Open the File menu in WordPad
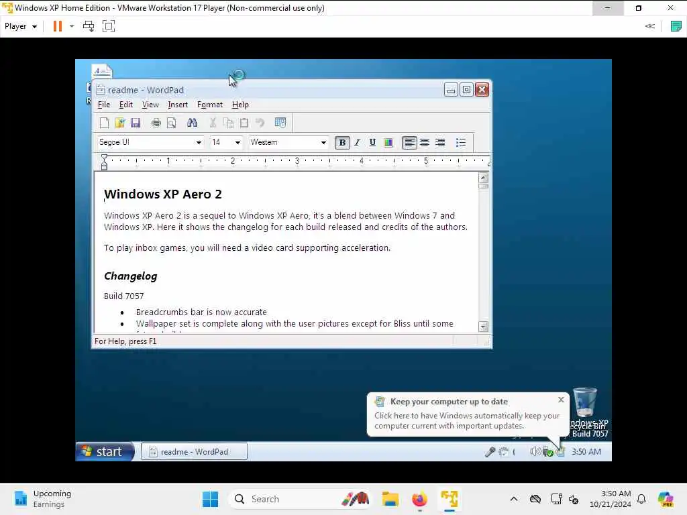This screenshot has width=687, height=515. 104,105
